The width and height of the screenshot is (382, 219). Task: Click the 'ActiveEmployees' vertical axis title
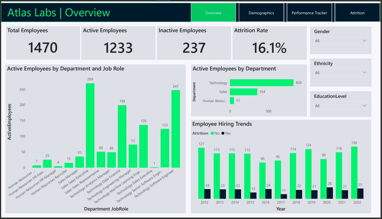click(9, 122)
